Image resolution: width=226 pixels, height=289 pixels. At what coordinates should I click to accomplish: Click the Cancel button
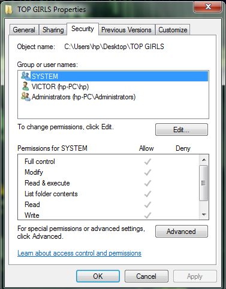(146, 276)
